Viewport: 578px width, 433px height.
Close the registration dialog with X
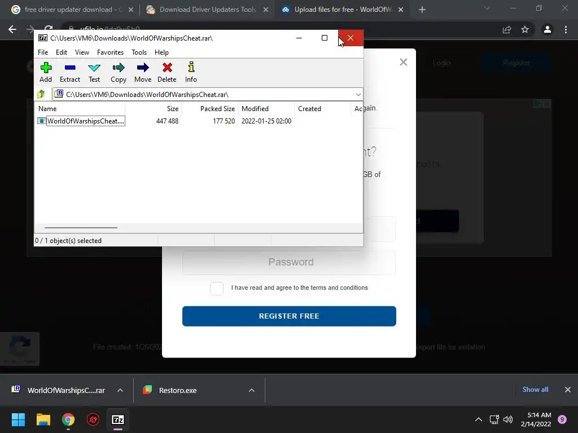(x=403, y=62)
